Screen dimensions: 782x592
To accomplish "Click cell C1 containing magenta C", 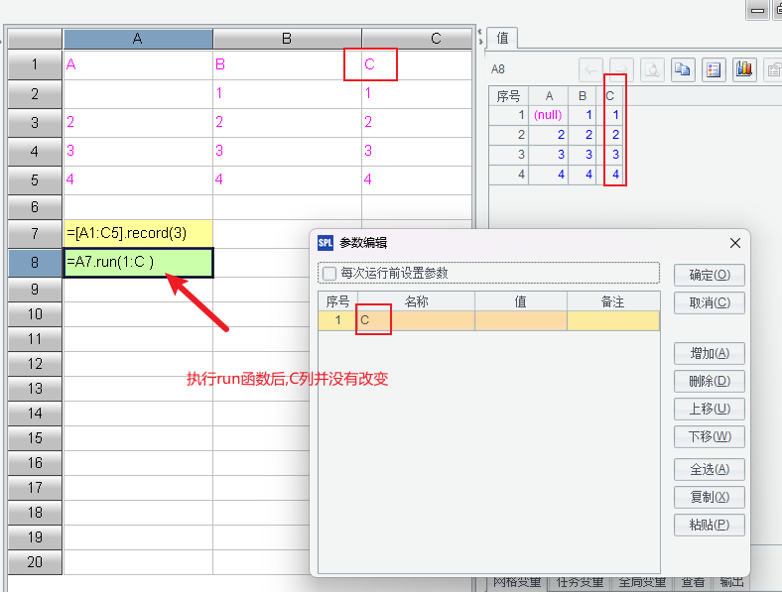I will coord(417,64).
